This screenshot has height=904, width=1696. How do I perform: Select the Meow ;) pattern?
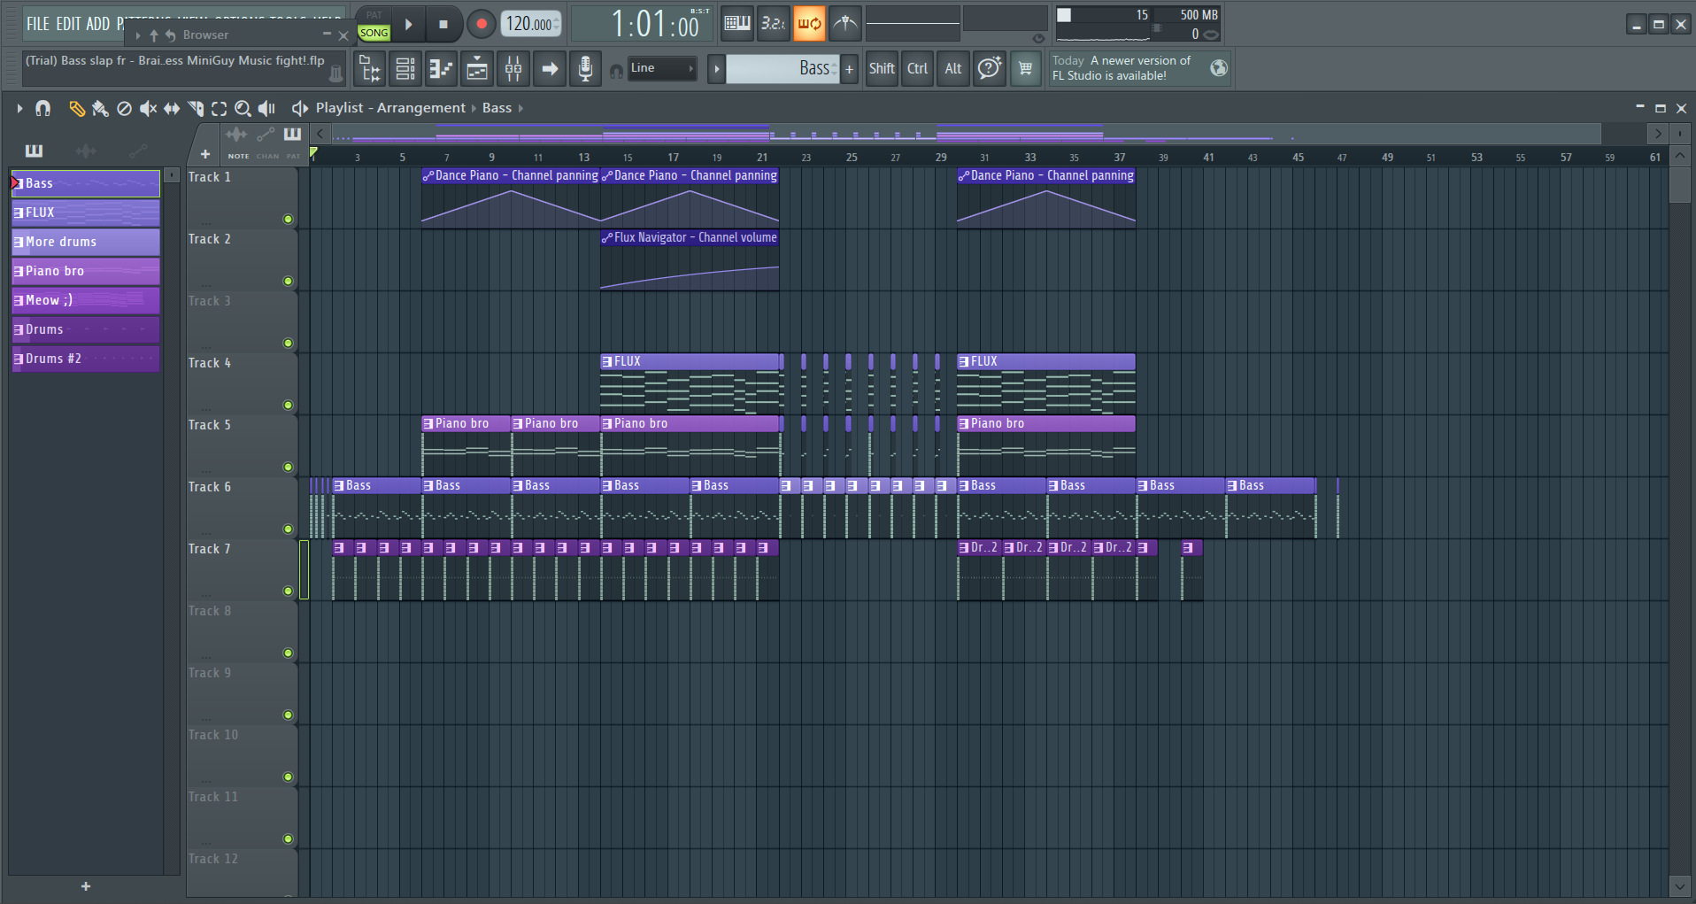point(86,300)
